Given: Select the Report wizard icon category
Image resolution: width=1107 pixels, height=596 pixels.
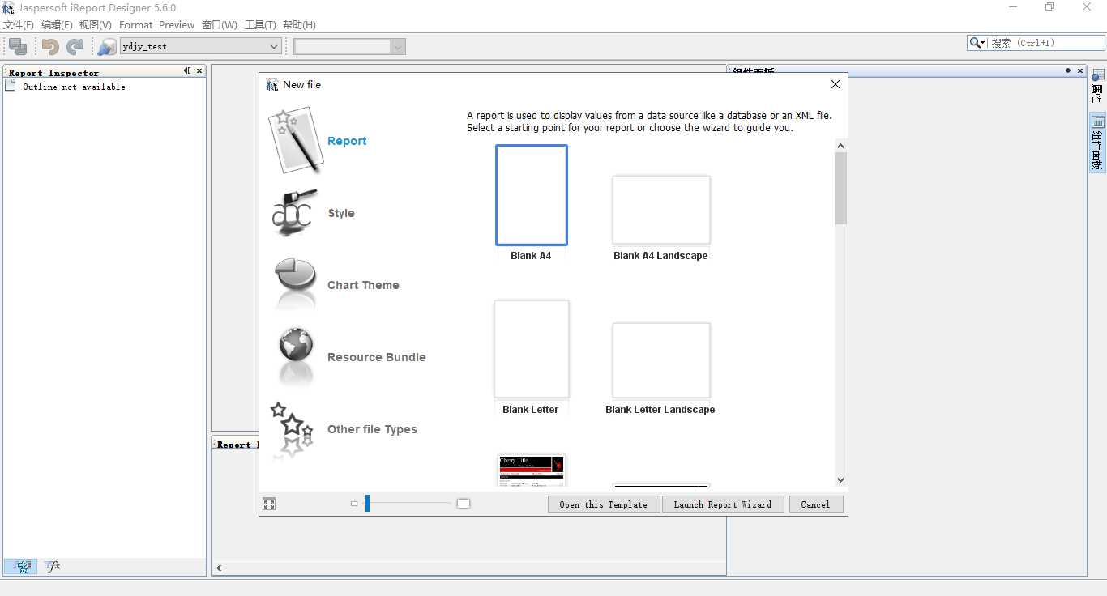Looking at the screenshot, I should tap(295, 141).
